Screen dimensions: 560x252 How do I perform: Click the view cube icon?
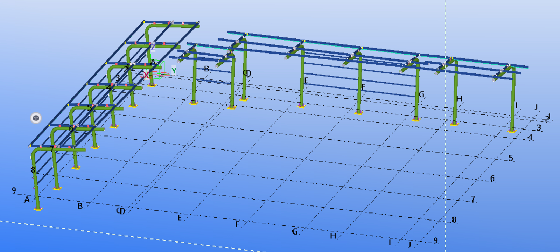(x=36, y=118)
